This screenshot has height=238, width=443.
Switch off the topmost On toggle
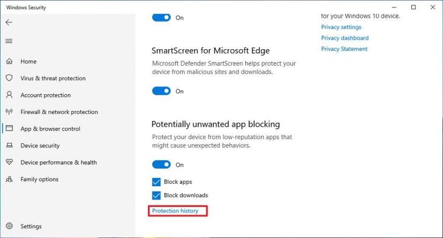coord(161,18)
